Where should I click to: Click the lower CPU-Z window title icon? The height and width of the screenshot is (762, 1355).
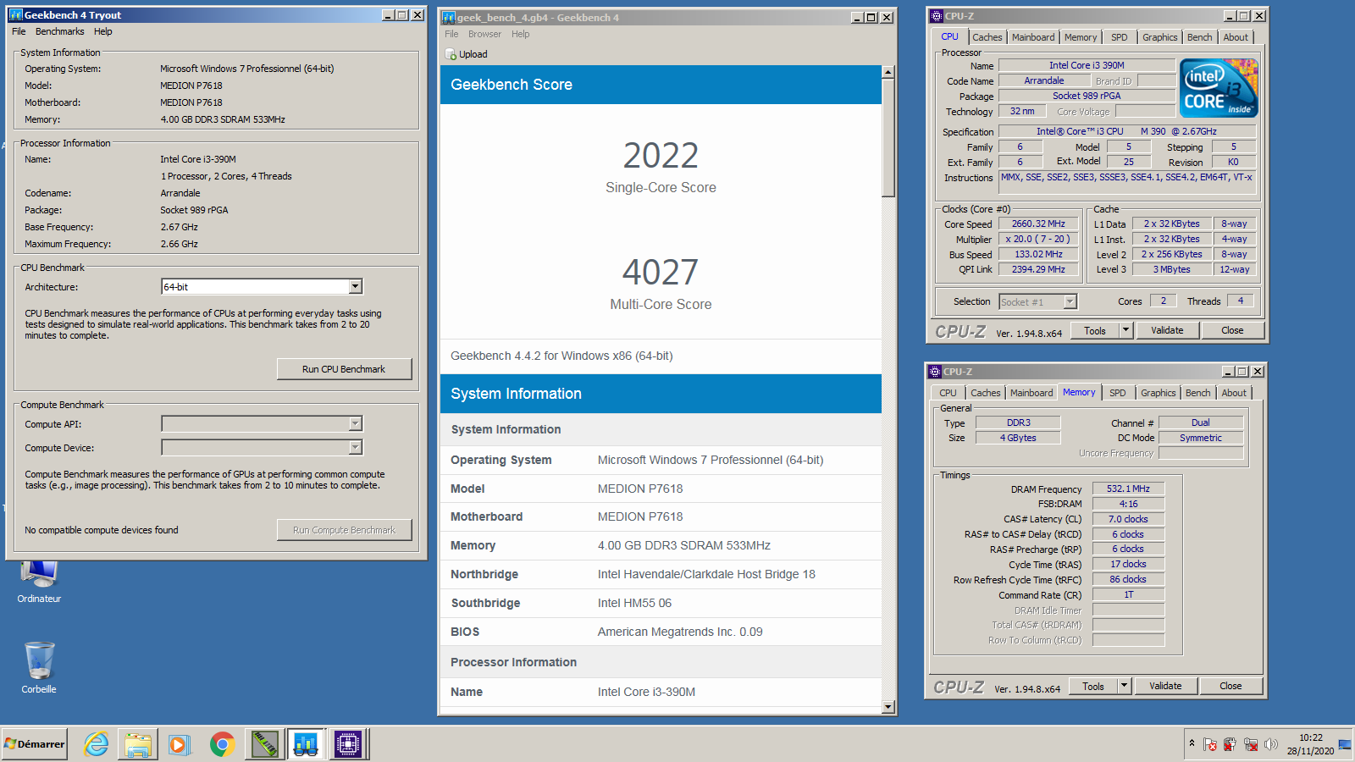point(935,372)
